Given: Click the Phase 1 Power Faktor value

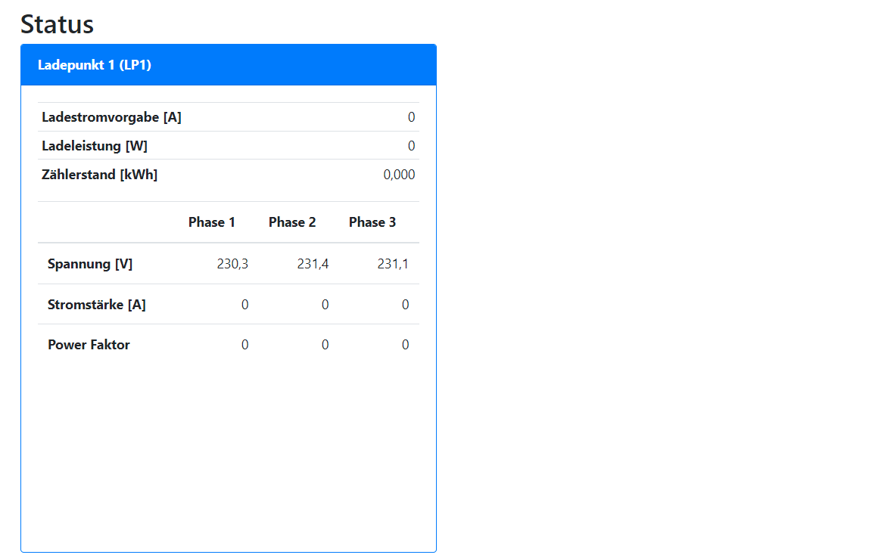Looking at the screenshot, I should coord(244,345).
